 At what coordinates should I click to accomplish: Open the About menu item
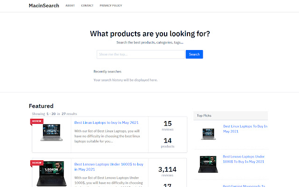point(70,6)
